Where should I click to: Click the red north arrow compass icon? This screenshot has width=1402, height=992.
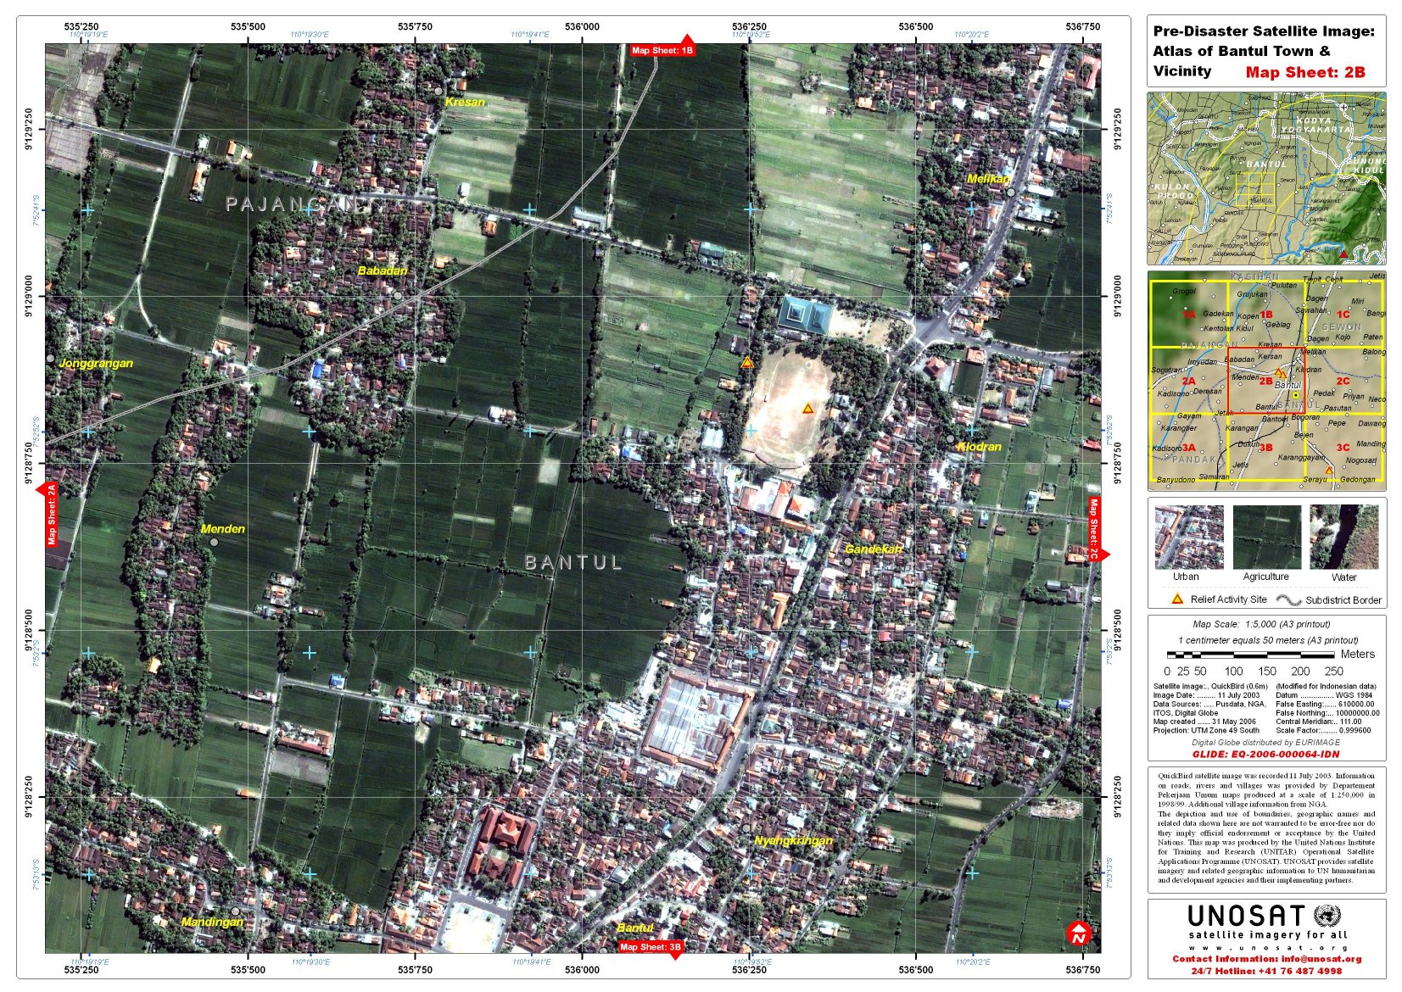point(1077,933)
